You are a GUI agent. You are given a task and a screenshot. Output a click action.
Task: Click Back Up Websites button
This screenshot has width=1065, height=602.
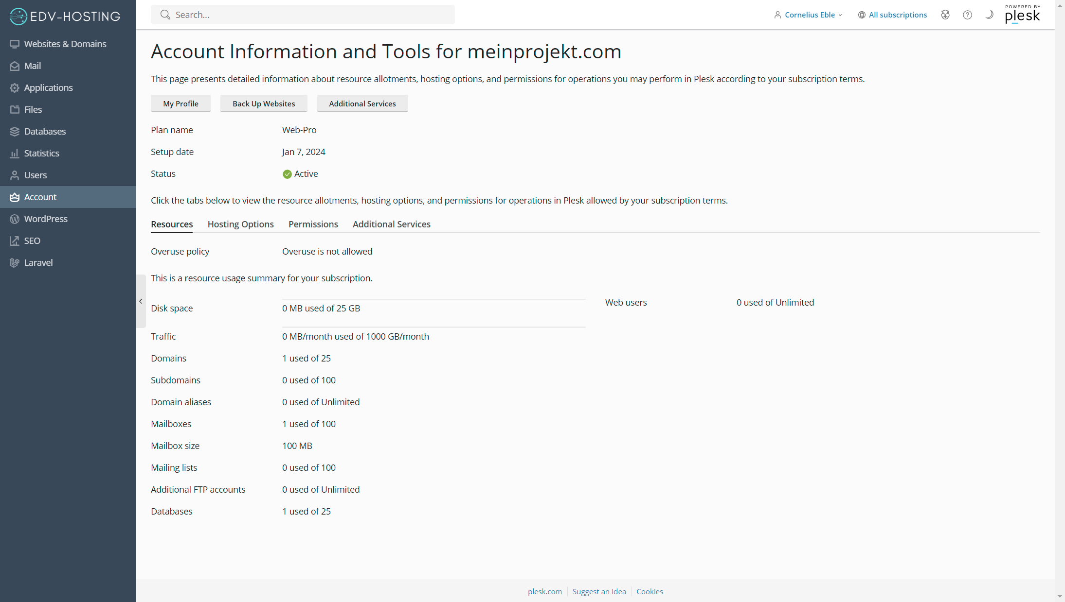coord(263,103)
